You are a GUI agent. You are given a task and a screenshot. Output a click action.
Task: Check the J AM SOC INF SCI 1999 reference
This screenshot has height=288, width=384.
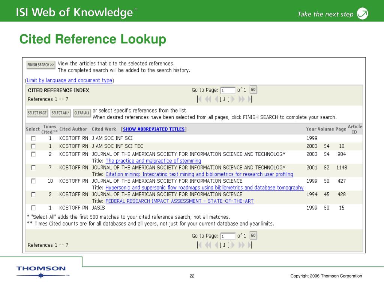[33, 138]
